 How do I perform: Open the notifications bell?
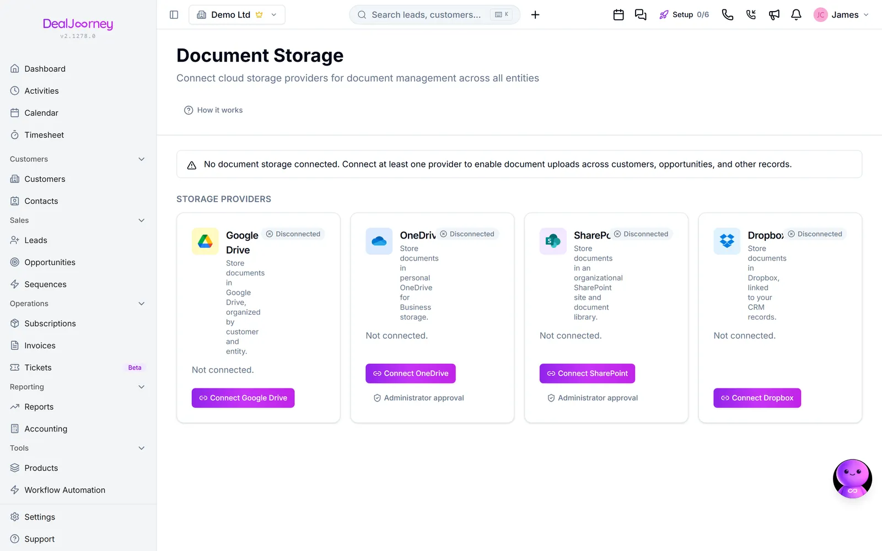tap(796, 15)
